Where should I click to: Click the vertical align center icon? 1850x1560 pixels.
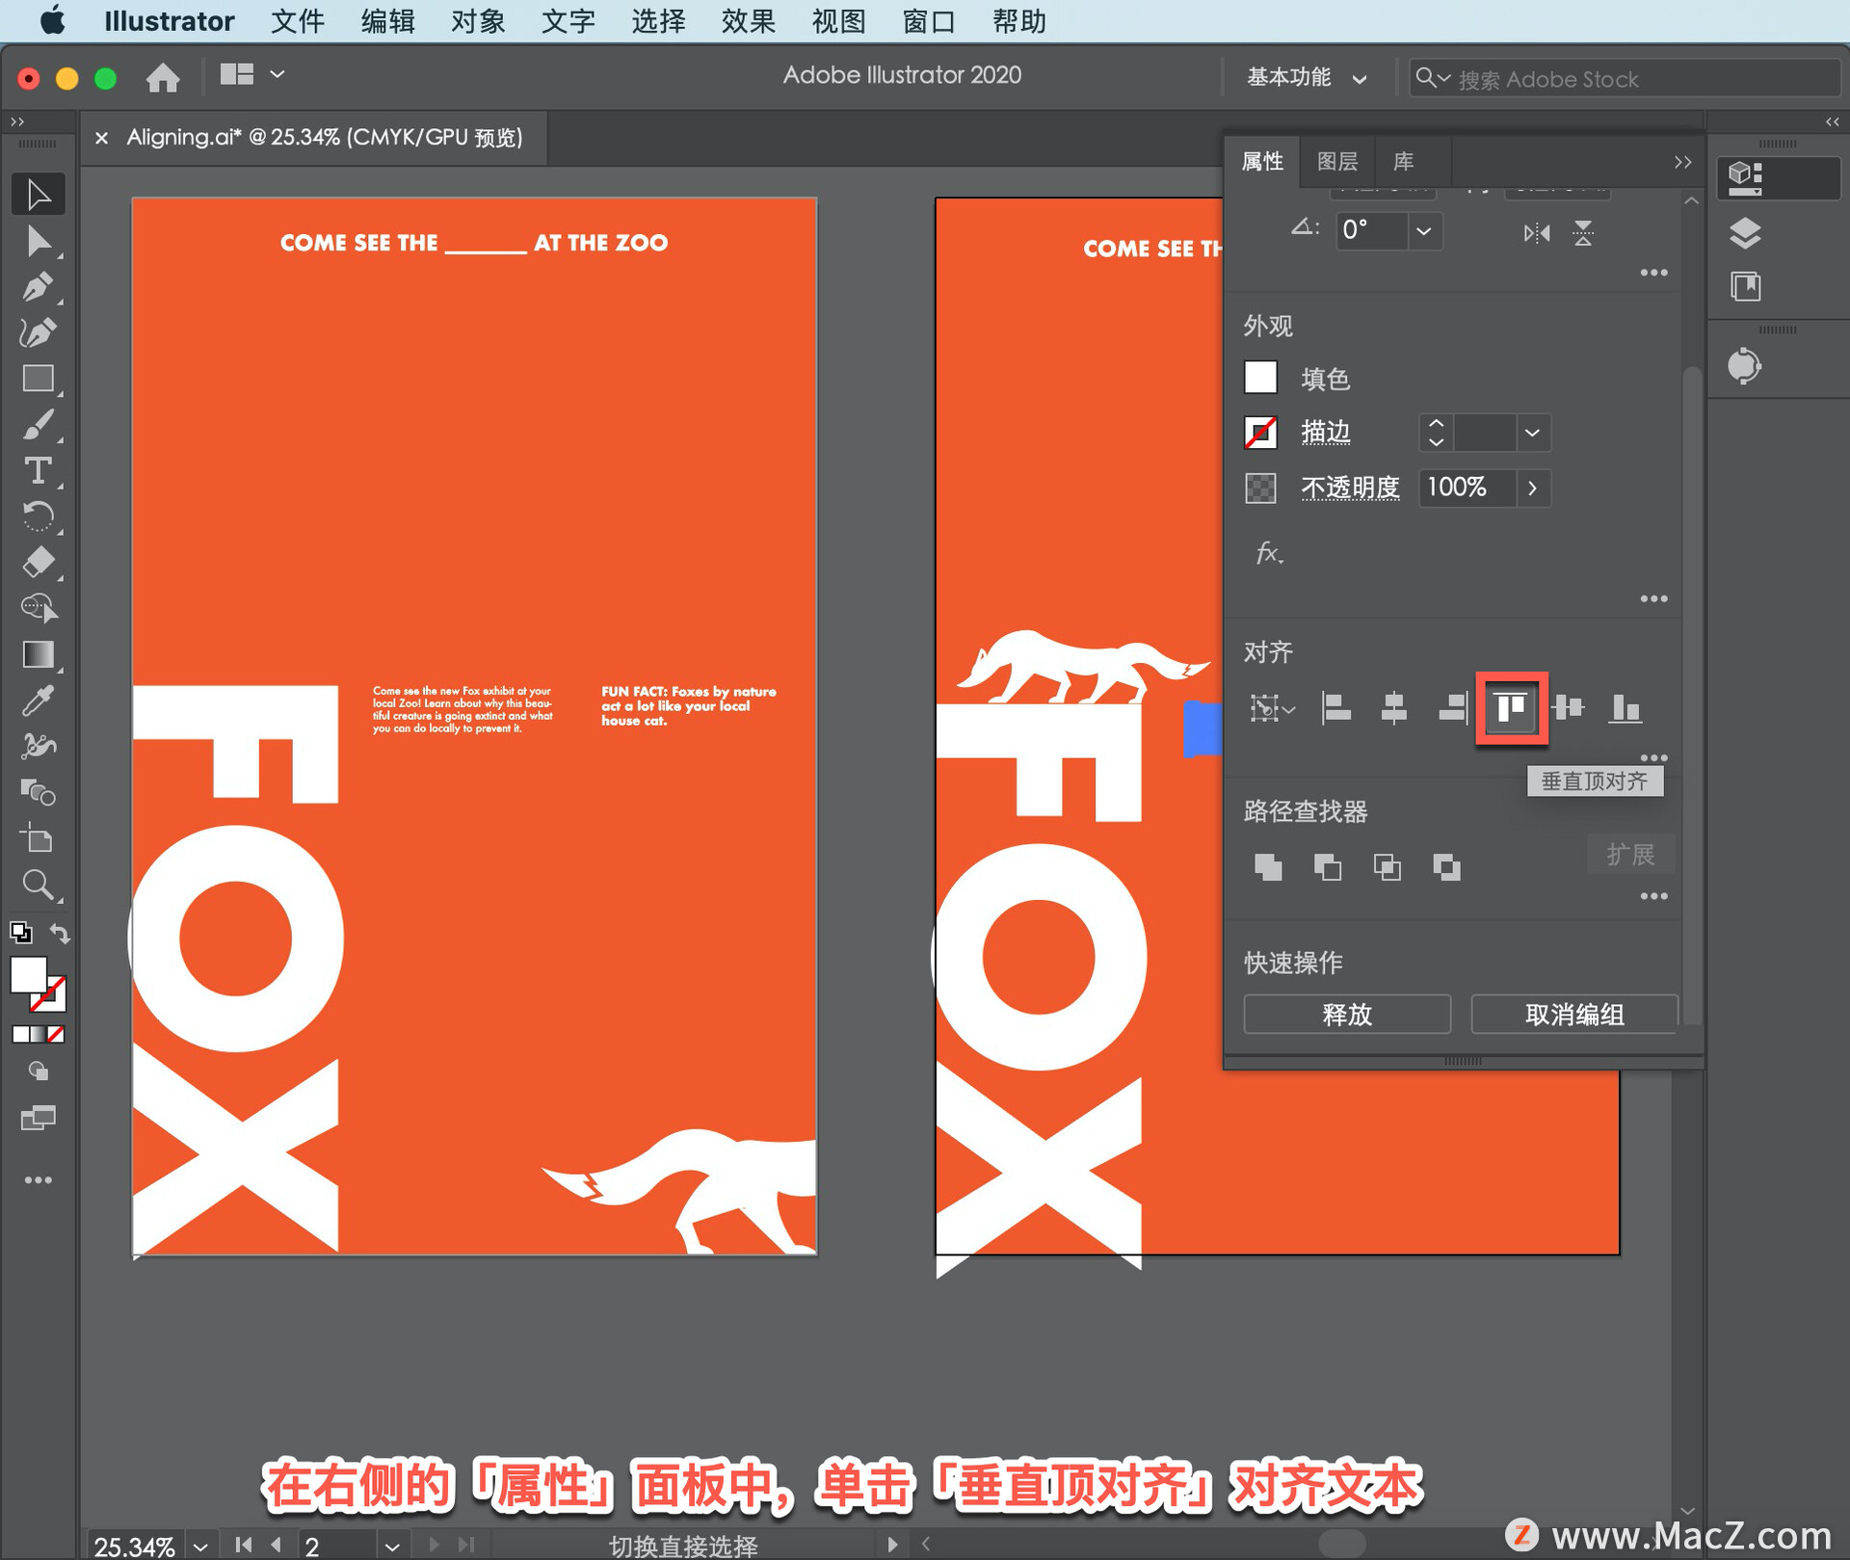(1569, 709)
